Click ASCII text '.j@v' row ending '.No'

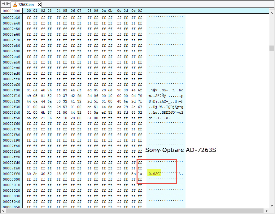[x=166, y=90]
